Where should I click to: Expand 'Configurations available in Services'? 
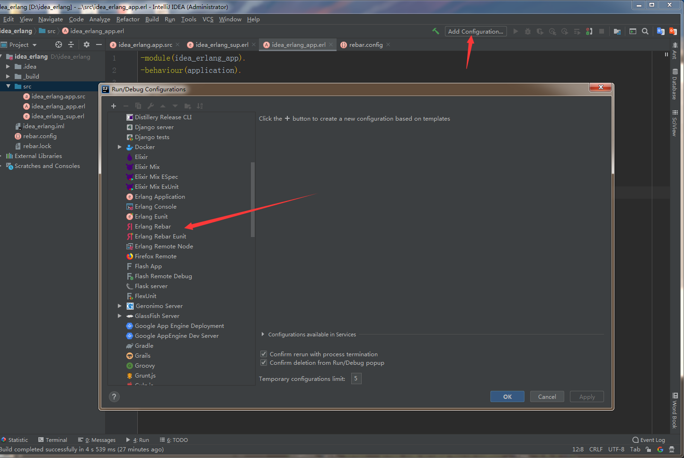263,334
